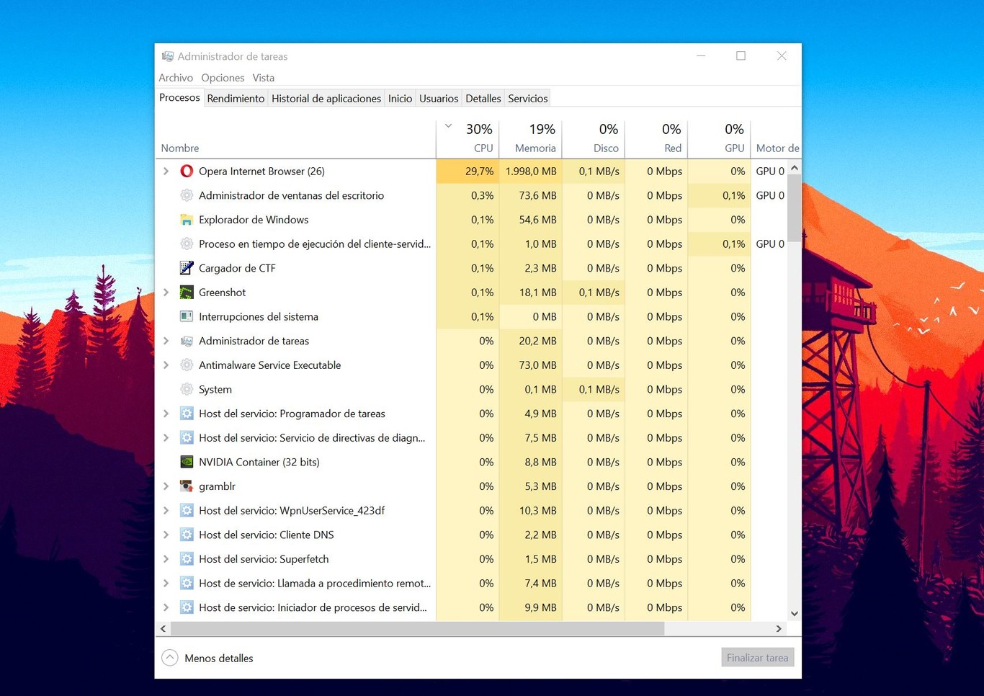The width and height of the screenshot is (984, 696).
Task: Click the Proceso en tiempo de ejecución icon
Action: tap(187, 244)
